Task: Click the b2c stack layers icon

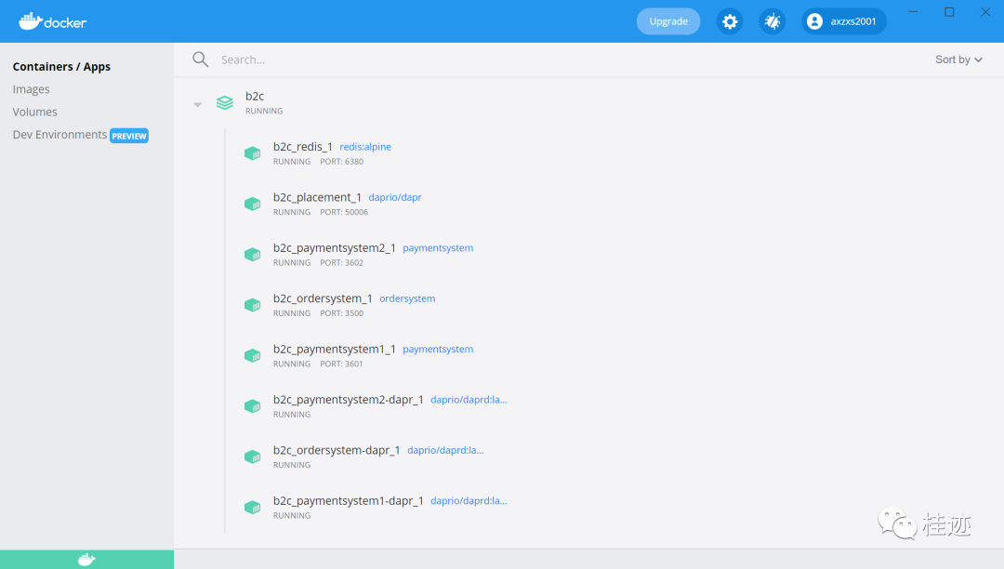Action: pos(225,102)
